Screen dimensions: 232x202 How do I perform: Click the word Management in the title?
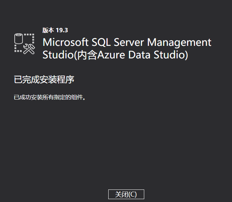click(x=179, y=42)
